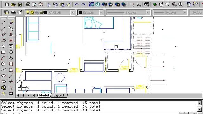Select the Circle tool

pos(3,64)
